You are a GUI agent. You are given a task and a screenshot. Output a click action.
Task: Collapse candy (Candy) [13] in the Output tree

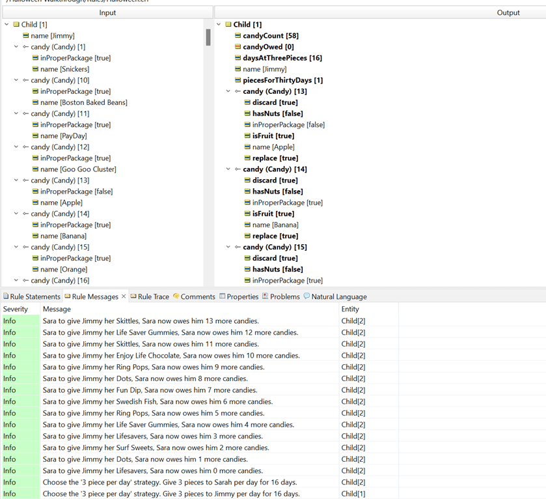coord(228,92)
